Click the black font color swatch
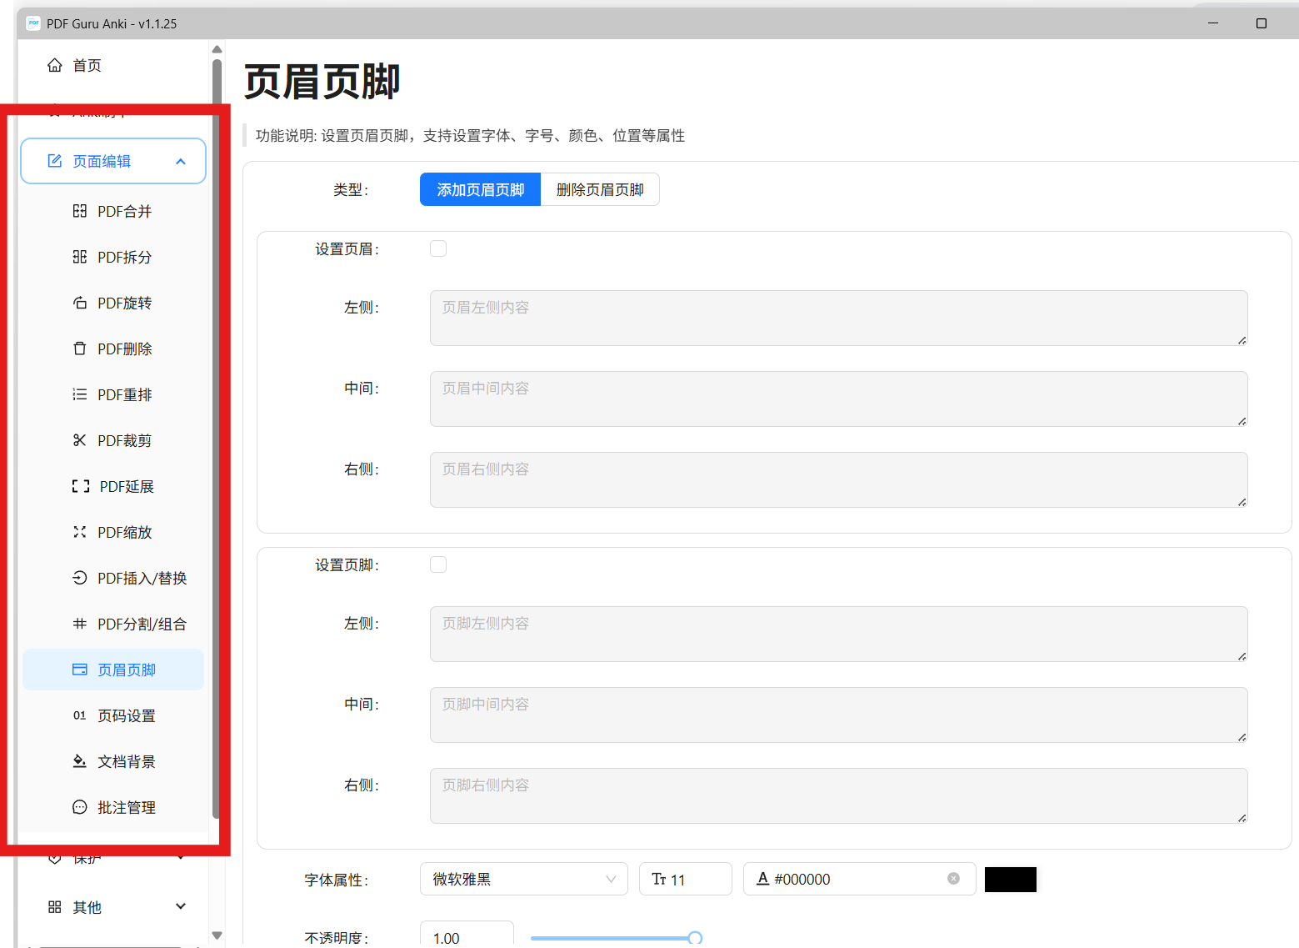 pos(1010,879)
